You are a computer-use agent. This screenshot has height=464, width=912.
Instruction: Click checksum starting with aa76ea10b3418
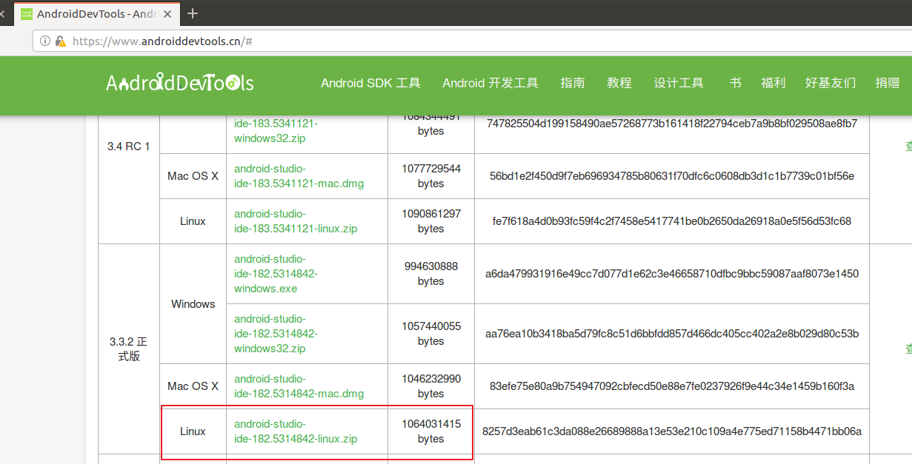point(672,334)
